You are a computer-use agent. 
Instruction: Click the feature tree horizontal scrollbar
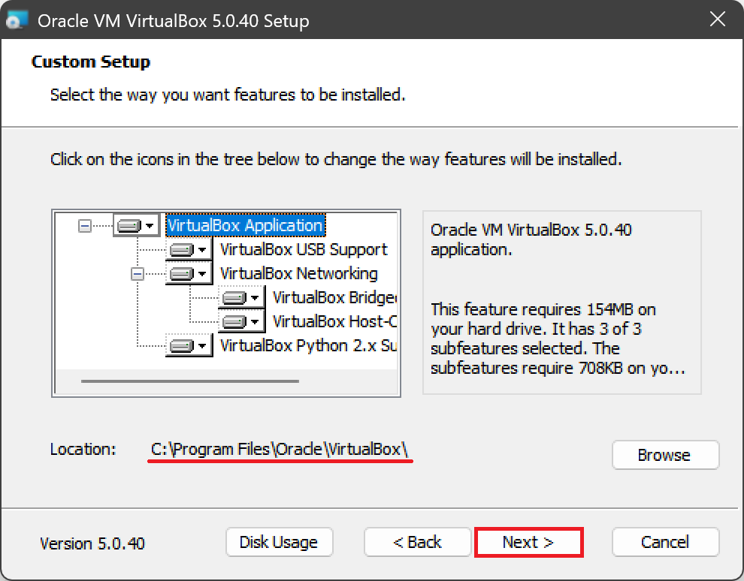pyautogui.click(x=189, y=381)
